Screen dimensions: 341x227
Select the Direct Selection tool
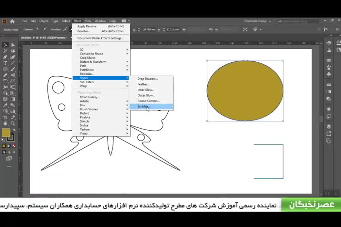pyautogui.click(x=13, y=45)
